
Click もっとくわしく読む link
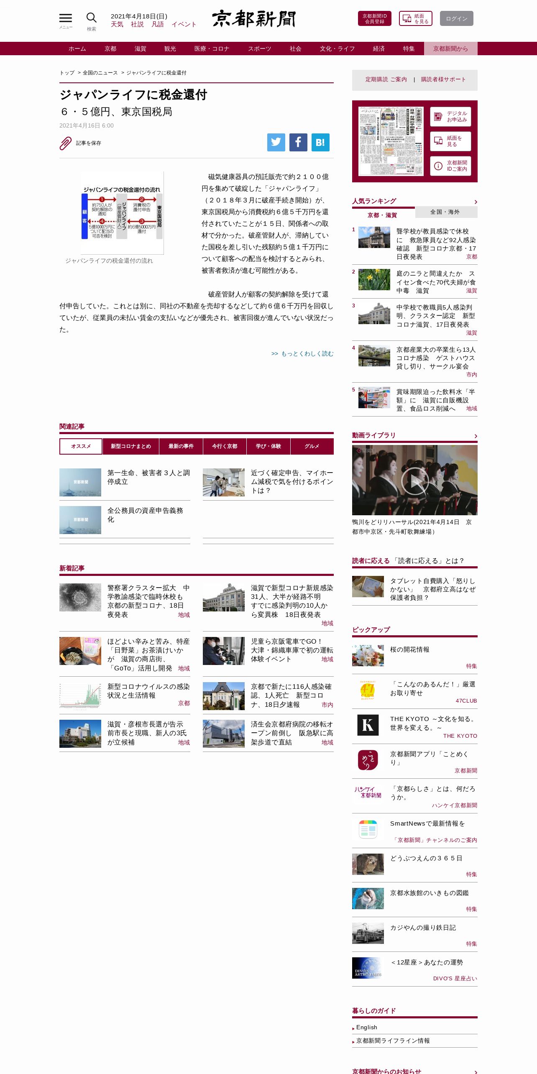point(302,354)
